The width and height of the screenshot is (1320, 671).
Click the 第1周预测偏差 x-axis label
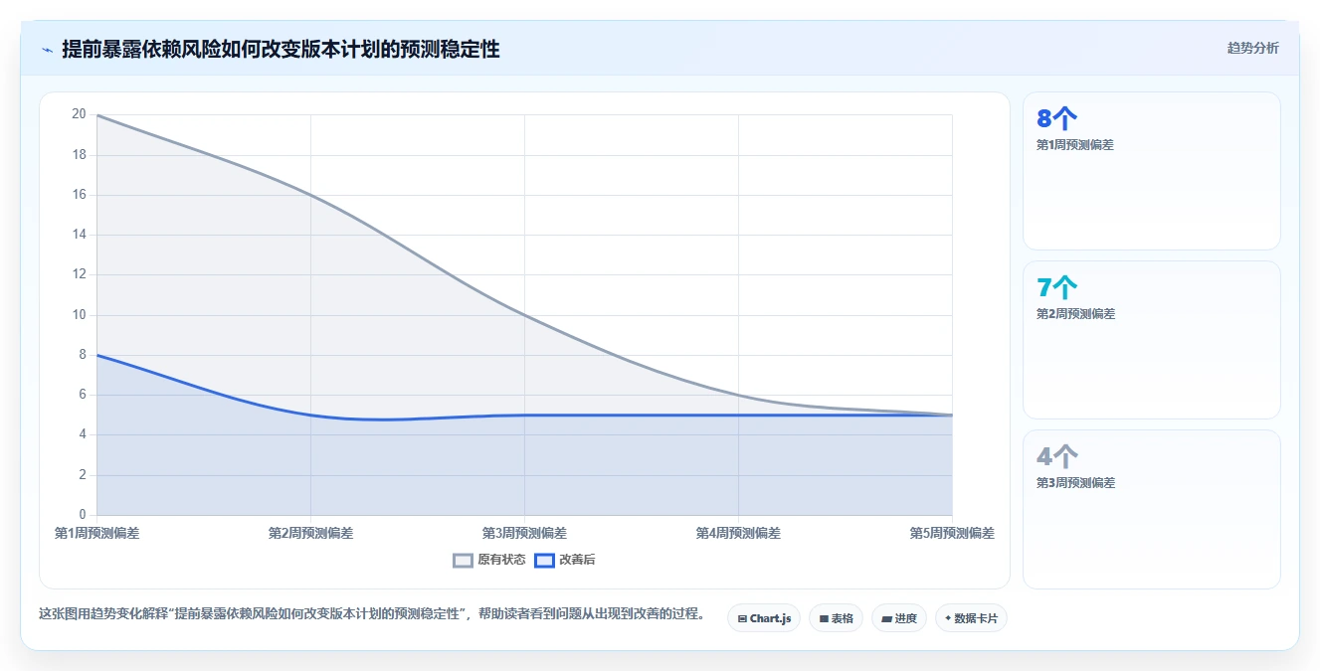96,533
